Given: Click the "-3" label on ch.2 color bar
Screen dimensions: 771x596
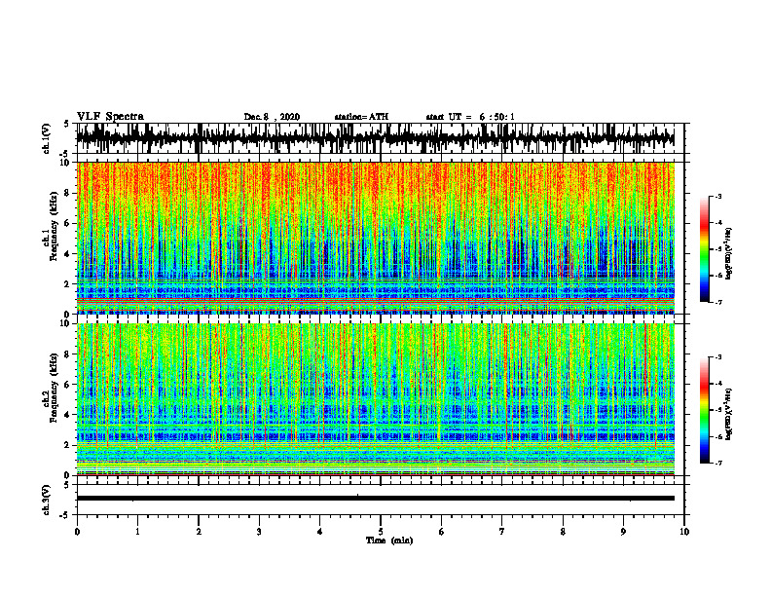Looking at the screenshot, I should click(718, 357).
